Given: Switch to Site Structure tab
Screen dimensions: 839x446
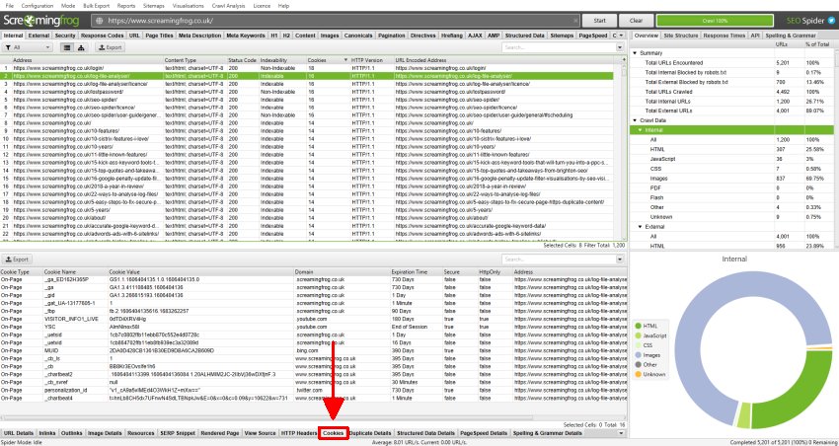Looking at the screenshot, I should [681, 36].
